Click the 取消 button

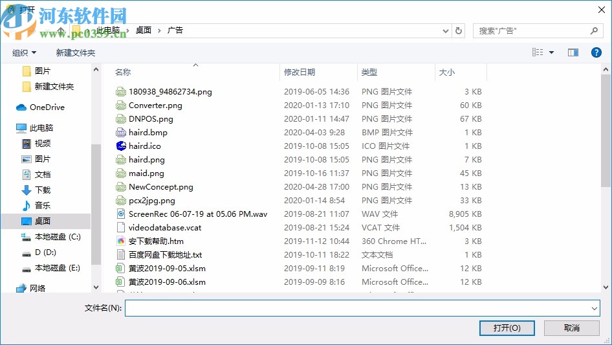[571, 328]
